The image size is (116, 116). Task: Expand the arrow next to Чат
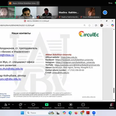[25, 105]
